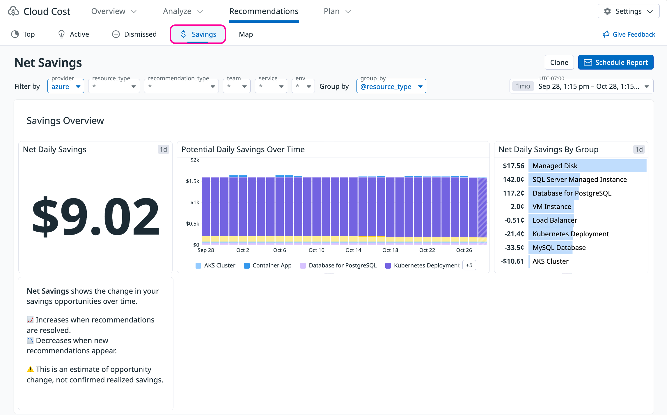Click the Top pie-chart icon
Screen dimensions: 667x415
tap(15, 34)
